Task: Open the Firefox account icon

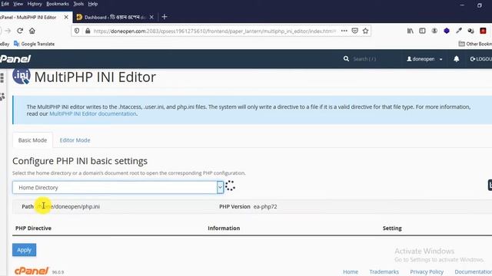Action: [x=434, y=31]
